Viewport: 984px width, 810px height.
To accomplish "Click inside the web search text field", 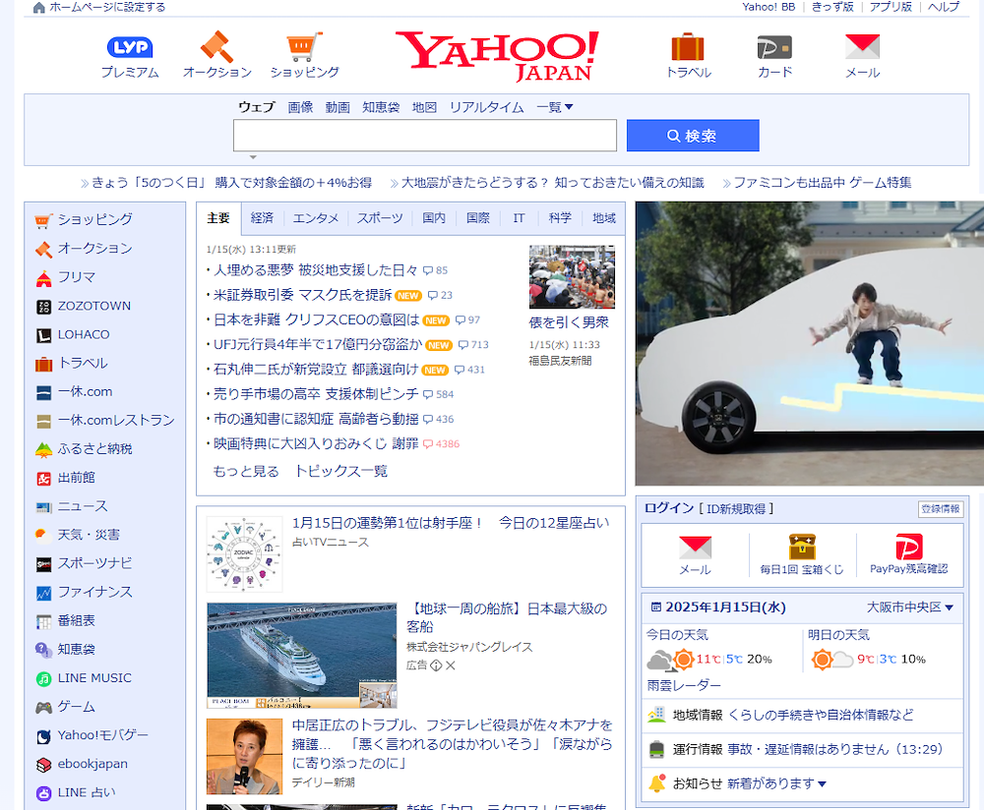I will [x=425, y=136].
